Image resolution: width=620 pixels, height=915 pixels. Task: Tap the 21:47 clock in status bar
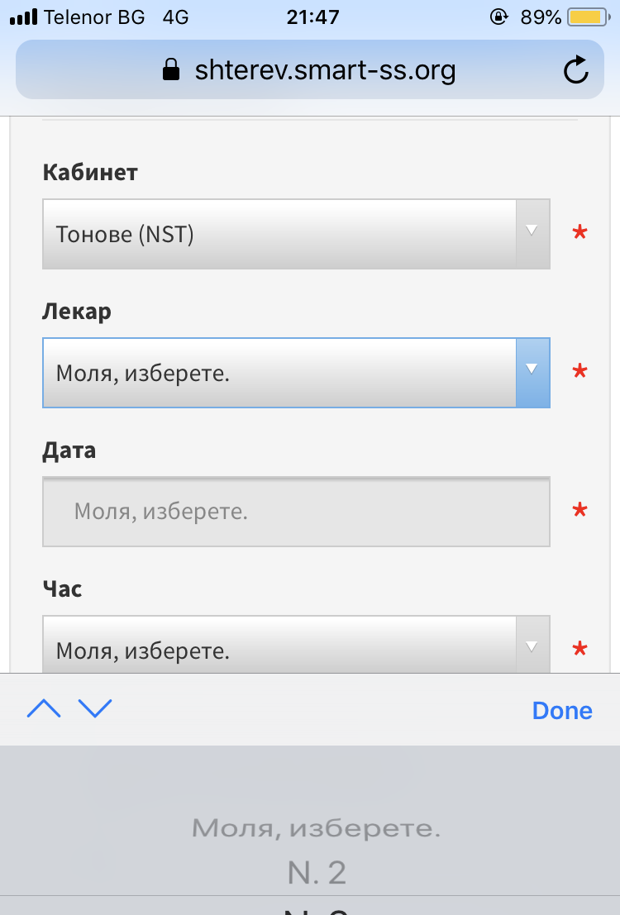312,17
